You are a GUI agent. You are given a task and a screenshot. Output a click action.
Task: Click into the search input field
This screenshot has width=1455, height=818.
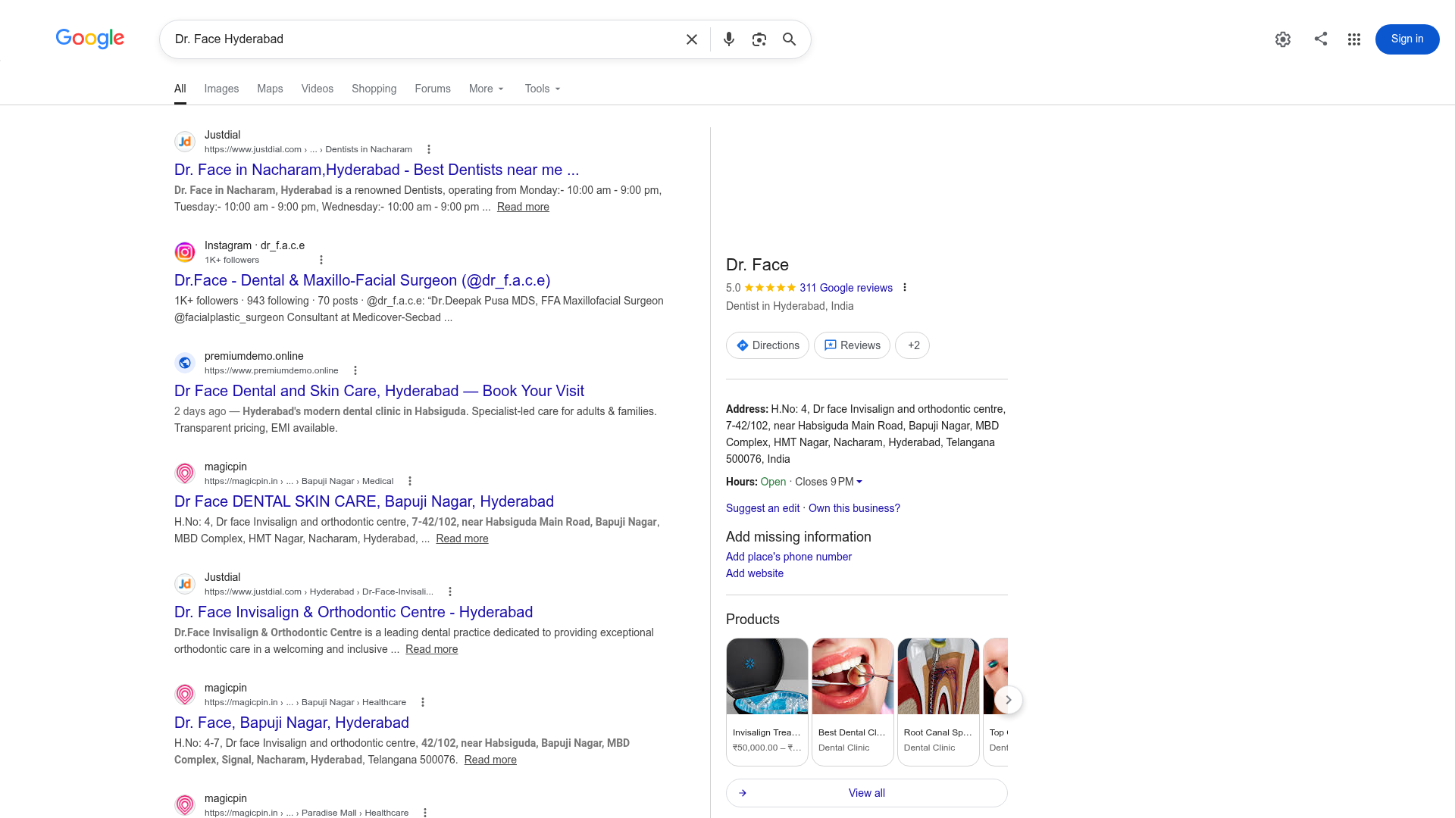coord(424,39)
